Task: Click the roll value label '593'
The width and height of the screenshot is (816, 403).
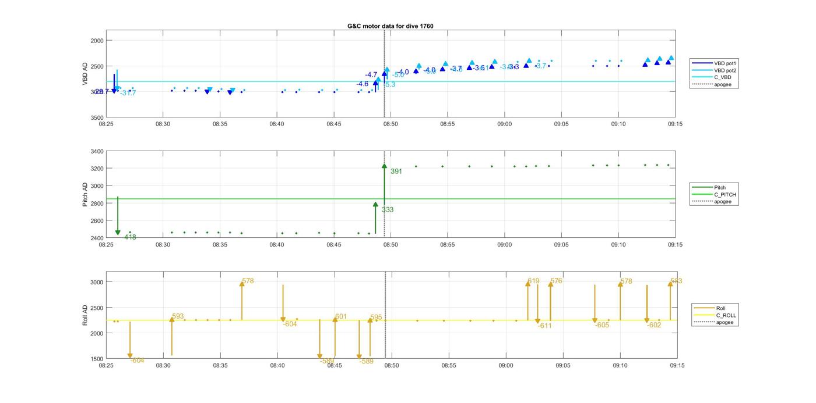Action: [x=178, y=317]
